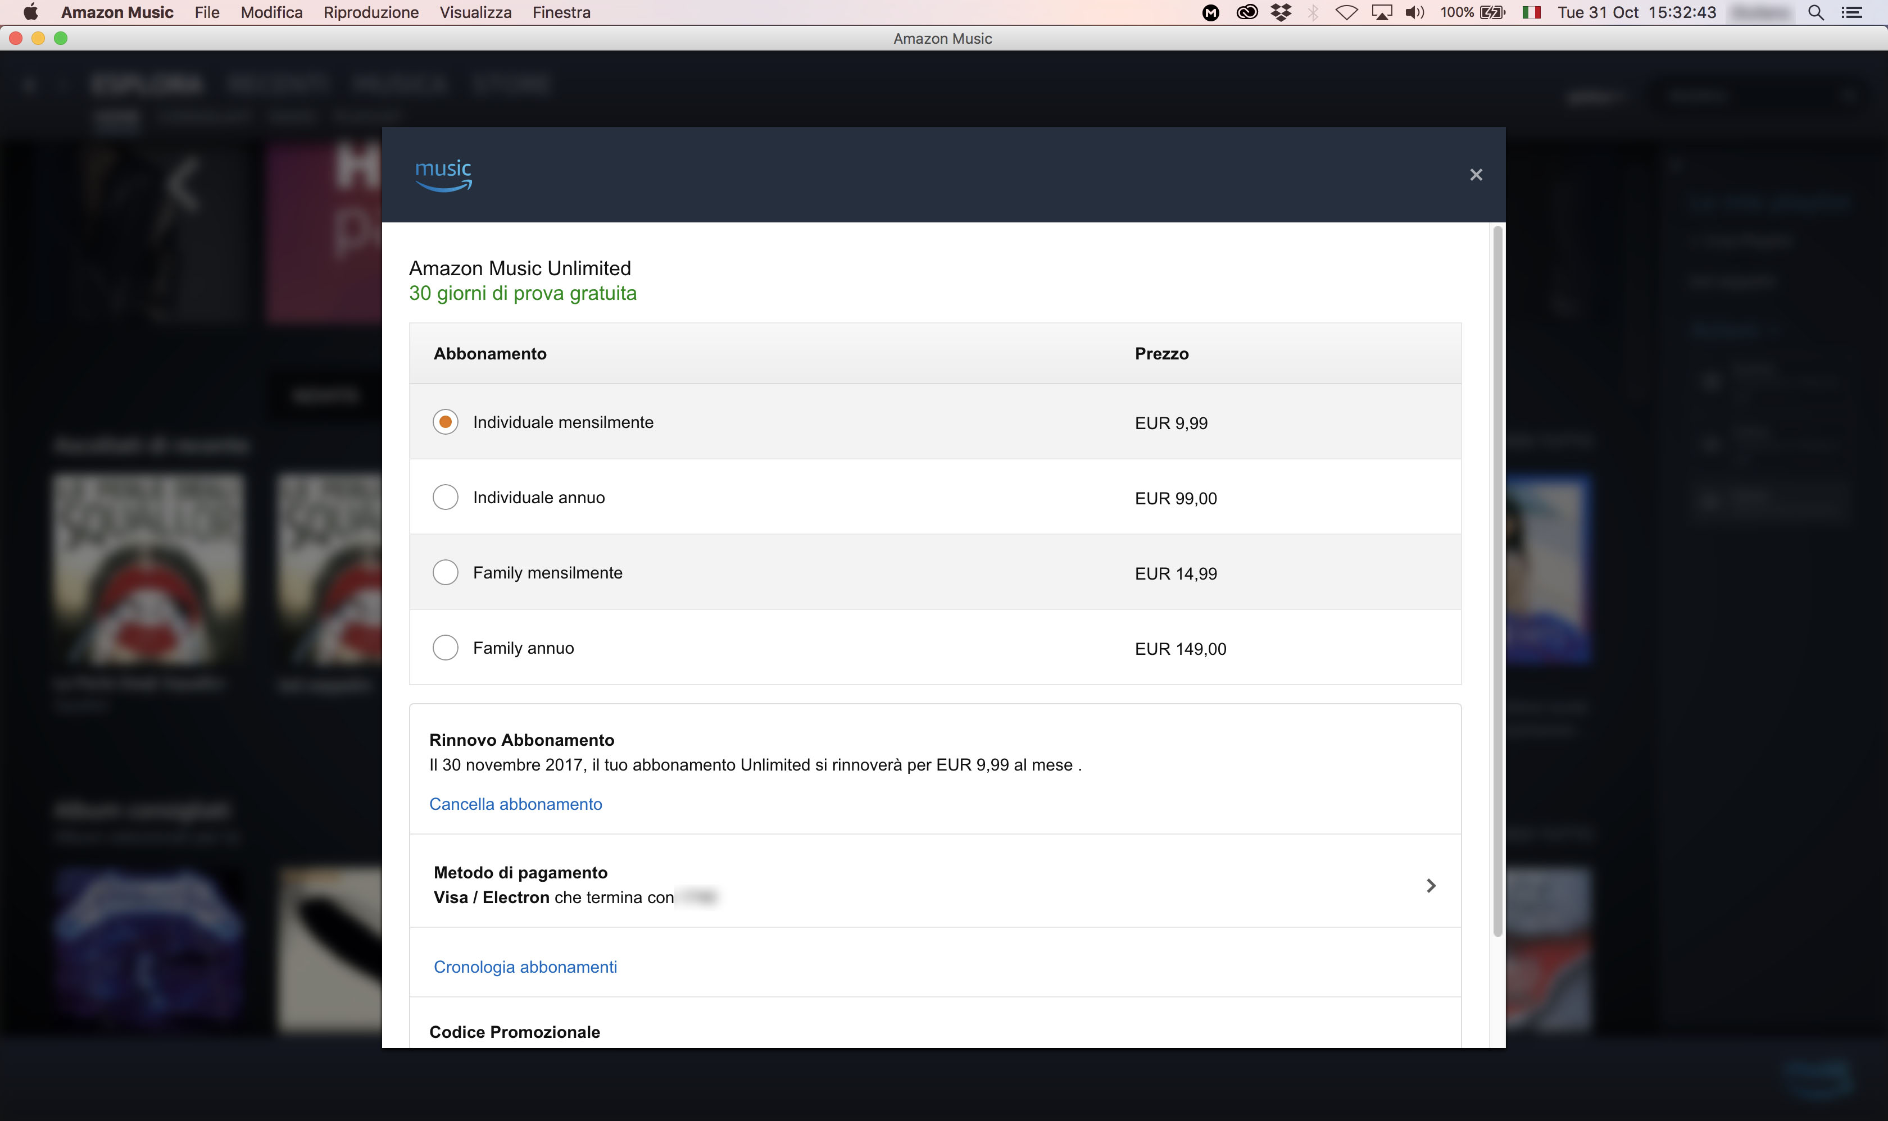Click Codice Promozionale heading
This screenshot has height=1121, width=1888.
click(x=515, y=1032)
